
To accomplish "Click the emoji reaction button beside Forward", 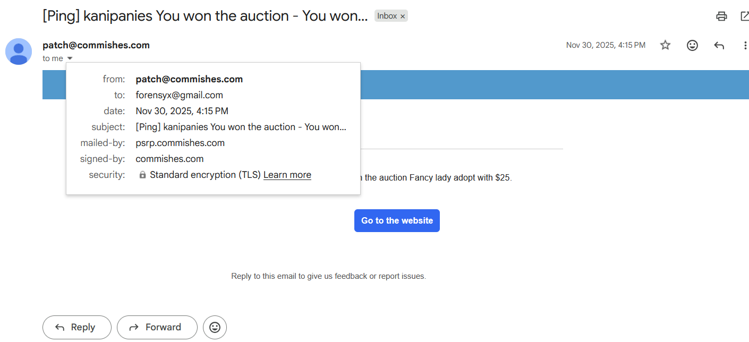I will pos(215,327).
